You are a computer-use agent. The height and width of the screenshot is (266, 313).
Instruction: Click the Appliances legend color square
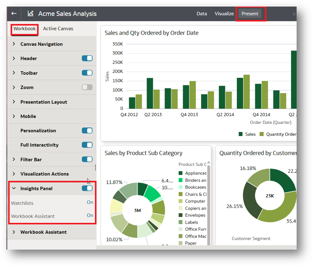(x=180, y=173)
